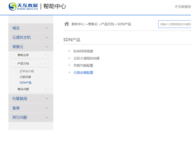The height and width of the screenshot is (152, 191).
Task: Open SDN产品 breadcrumb link
Action: [124, 24]
